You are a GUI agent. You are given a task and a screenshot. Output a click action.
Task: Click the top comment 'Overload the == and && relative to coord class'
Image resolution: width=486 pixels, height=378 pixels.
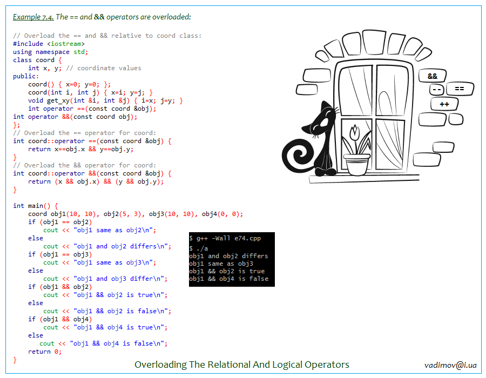click(107, 36)
